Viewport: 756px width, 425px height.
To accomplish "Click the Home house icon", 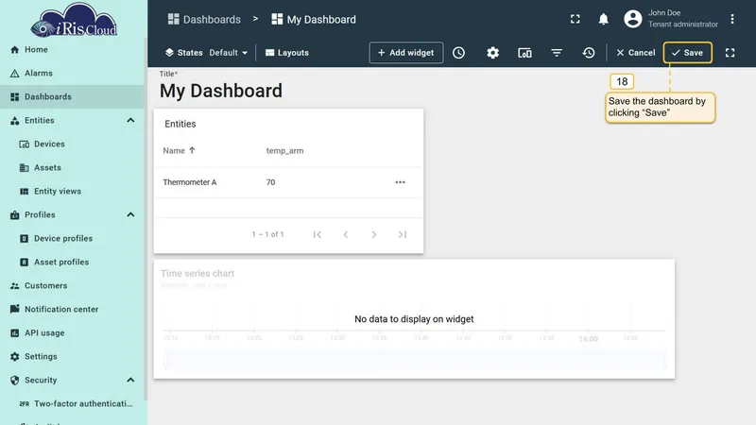I will click(14, 50).
